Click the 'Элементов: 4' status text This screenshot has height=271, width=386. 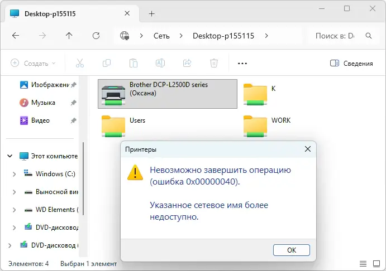tap(28, 264)
